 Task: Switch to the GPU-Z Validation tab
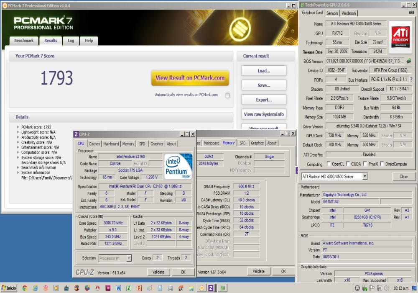(x=349, y=13)
